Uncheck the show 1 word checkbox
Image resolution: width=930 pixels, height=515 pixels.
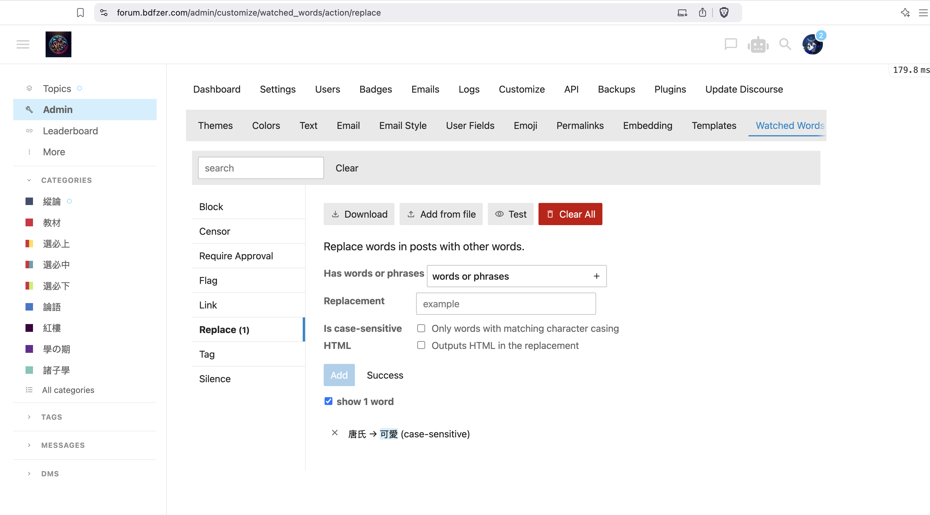pos(328,401)
